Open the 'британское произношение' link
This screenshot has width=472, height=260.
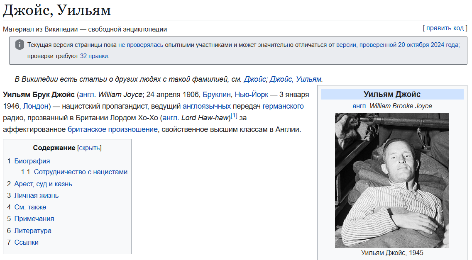(112, 129)
